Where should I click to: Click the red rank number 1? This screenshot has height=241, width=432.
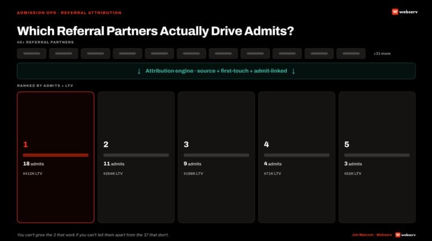(x=25, y=145)
